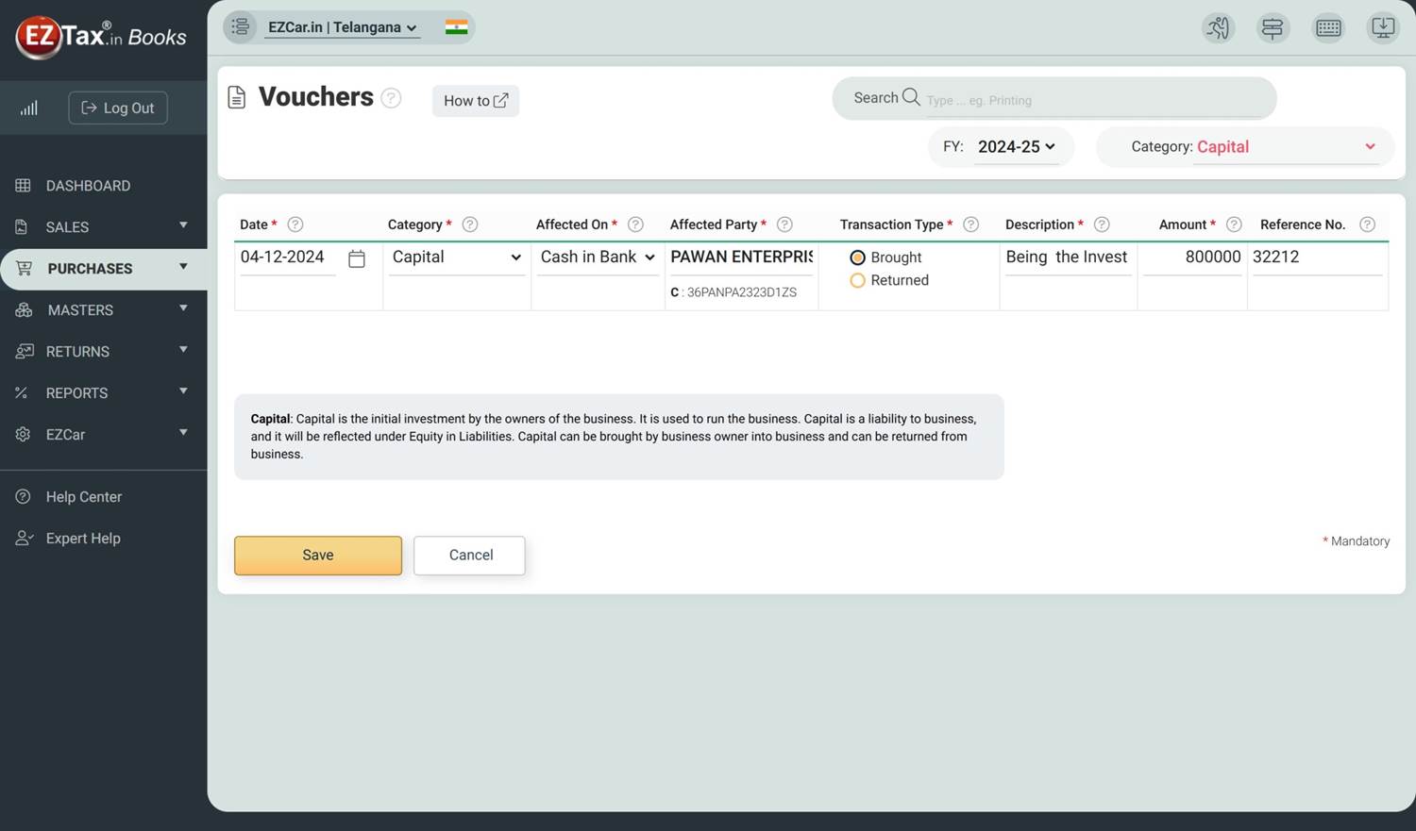Click the running figure icon in header
This screenshot has height=831, width=1416.
[1218, 28]
